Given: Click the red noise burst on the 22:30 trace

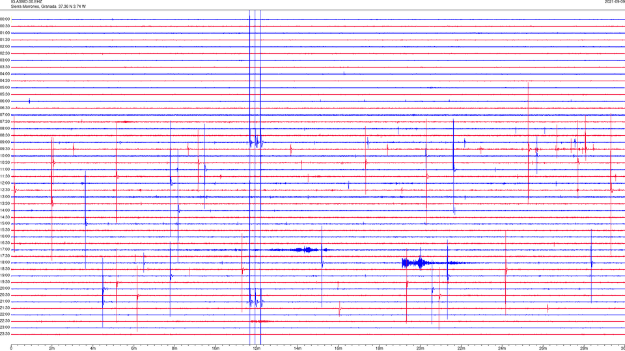Looking at the screenshot, I should coord(260,321).
